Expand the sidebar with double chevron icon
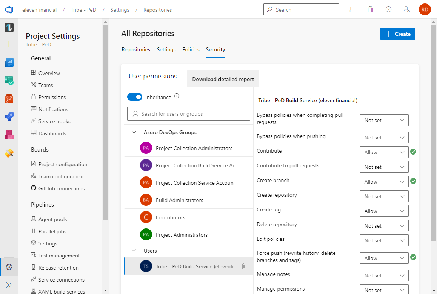437x294 pixels. pos(9,285)
